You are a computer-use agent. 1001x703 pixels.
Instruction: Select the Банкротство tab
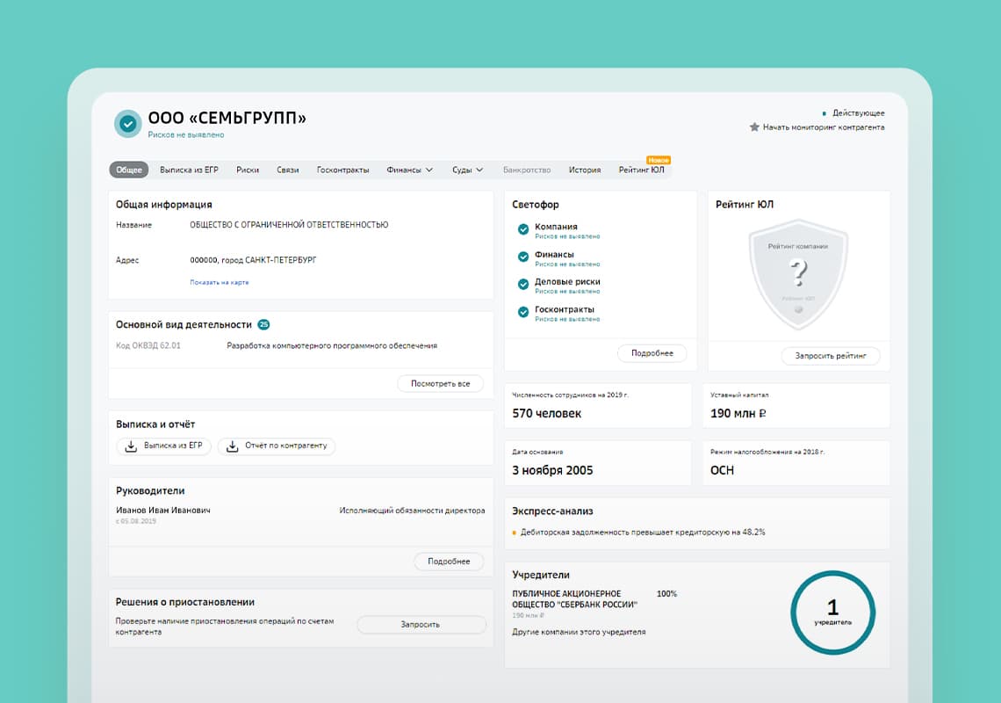pyautogui.click(x=527, y=170)
